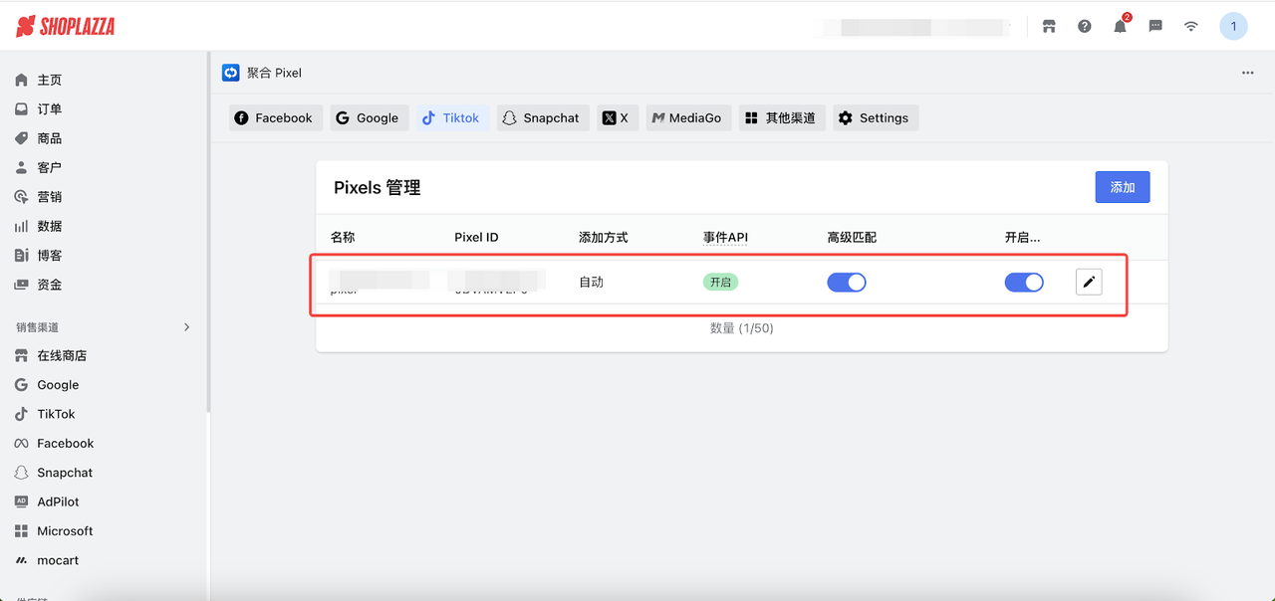Screen dimensions: 1275x601
Task: Click the user avatar in top right
Action: click(1233, 26)
